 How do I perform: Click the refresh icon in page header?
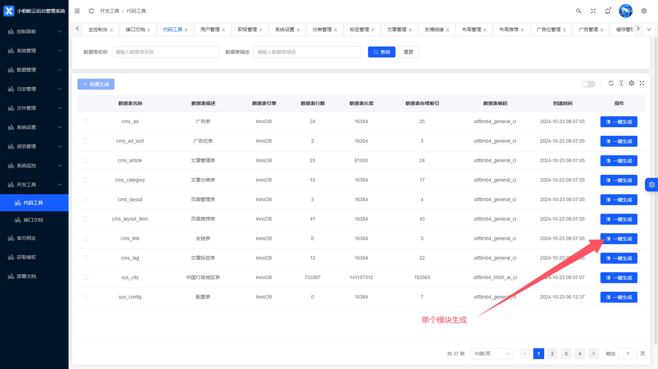(91, 11)
